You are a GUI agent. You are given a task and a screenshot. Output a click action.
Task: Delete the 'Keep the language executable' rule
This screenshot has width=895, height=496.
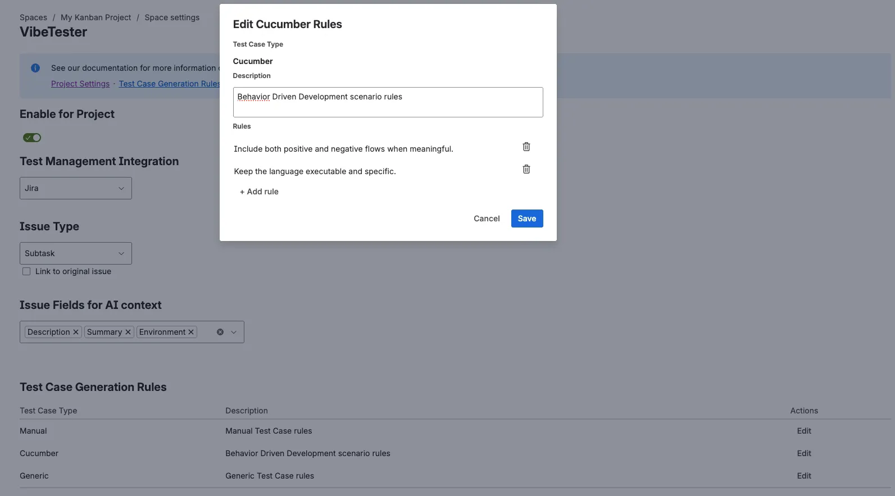tap(526, 169)
